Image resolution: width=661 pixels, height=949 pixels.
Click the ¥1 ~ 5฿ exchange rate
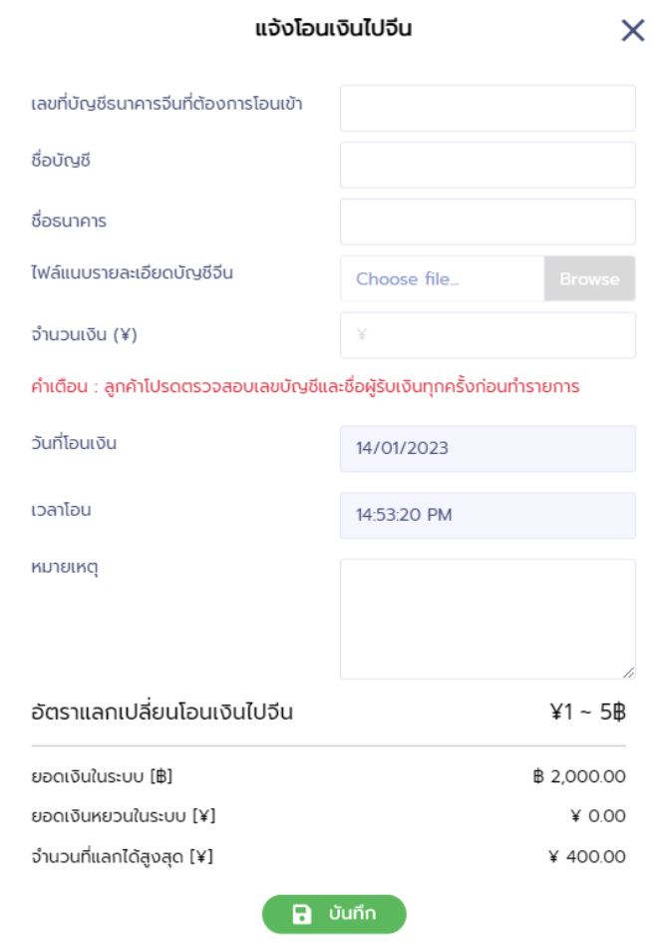(587, 712)
